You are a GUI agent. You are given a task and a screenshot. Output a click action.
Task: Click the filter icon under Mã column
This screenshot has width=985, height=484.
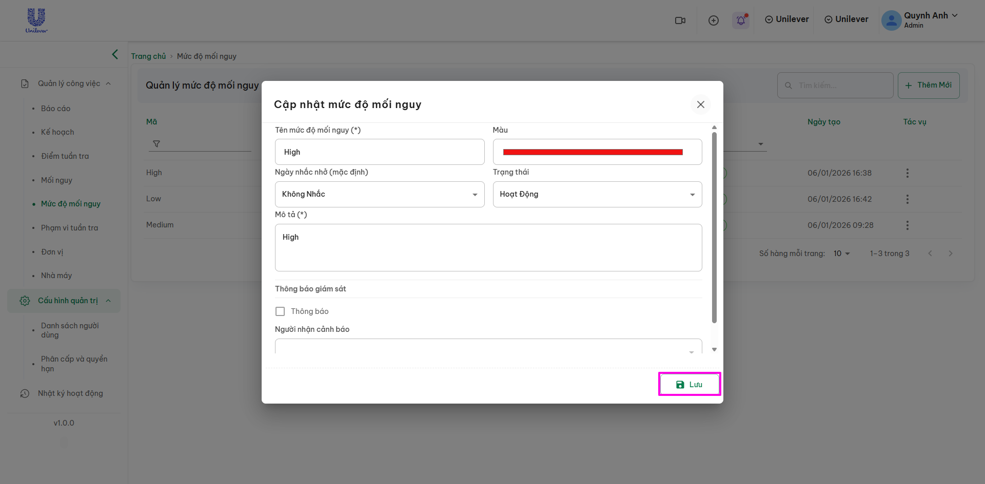(156, 144)
